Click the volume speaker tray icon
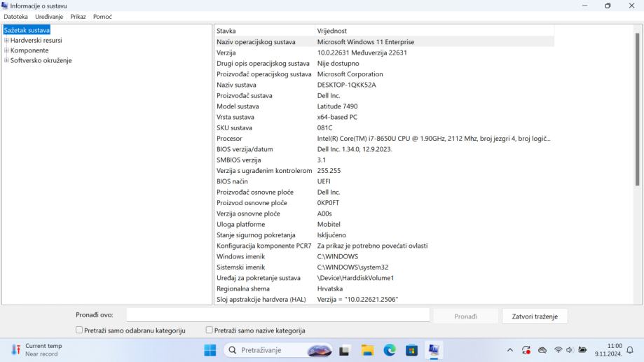Screen dimensions: 644x362 (x=569, y=350)
